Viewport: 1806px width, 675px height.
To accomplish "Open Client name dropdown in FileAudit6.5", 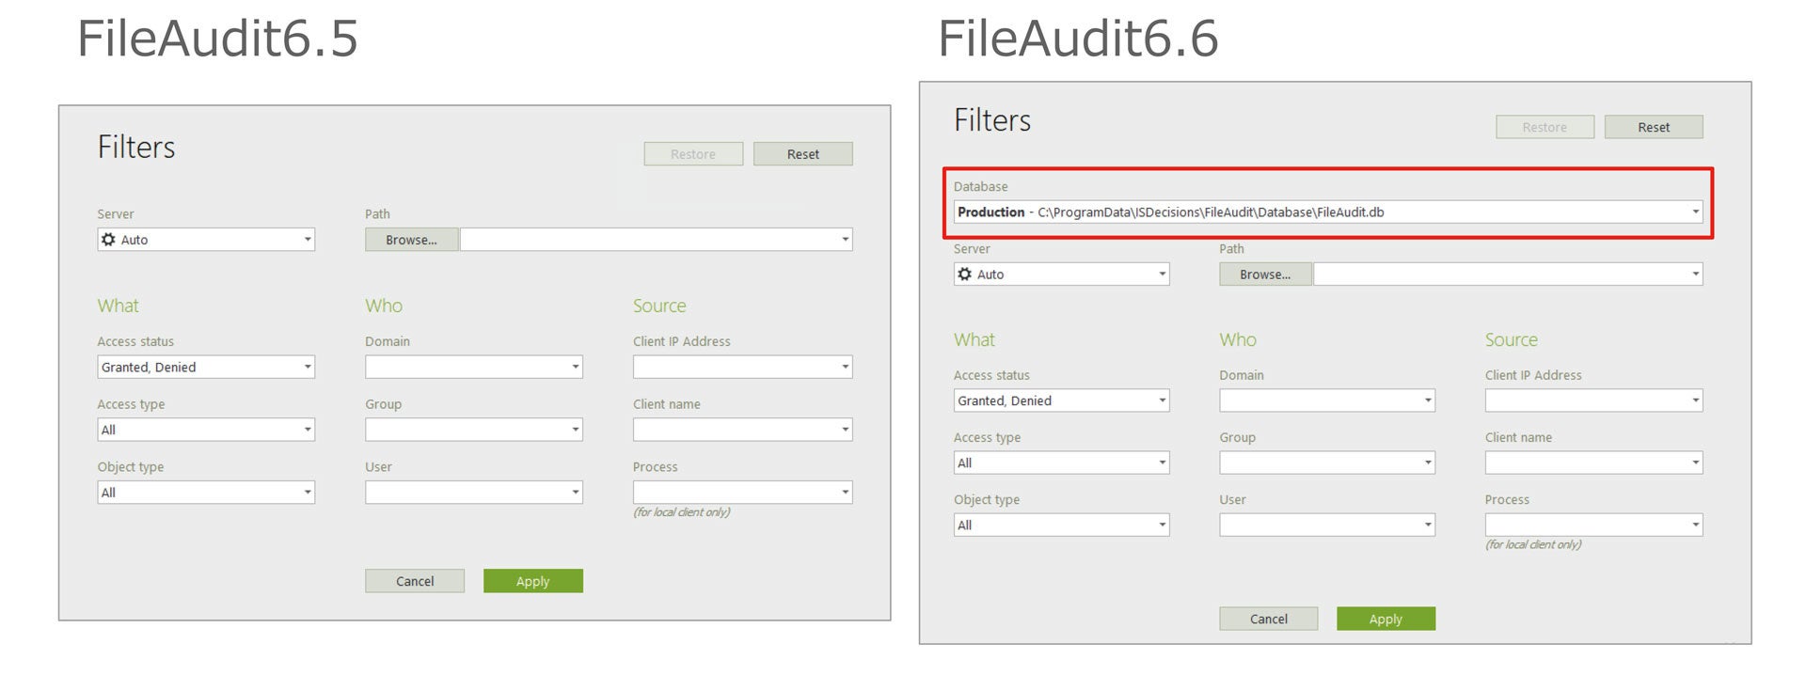I will (x=743, y=430).
